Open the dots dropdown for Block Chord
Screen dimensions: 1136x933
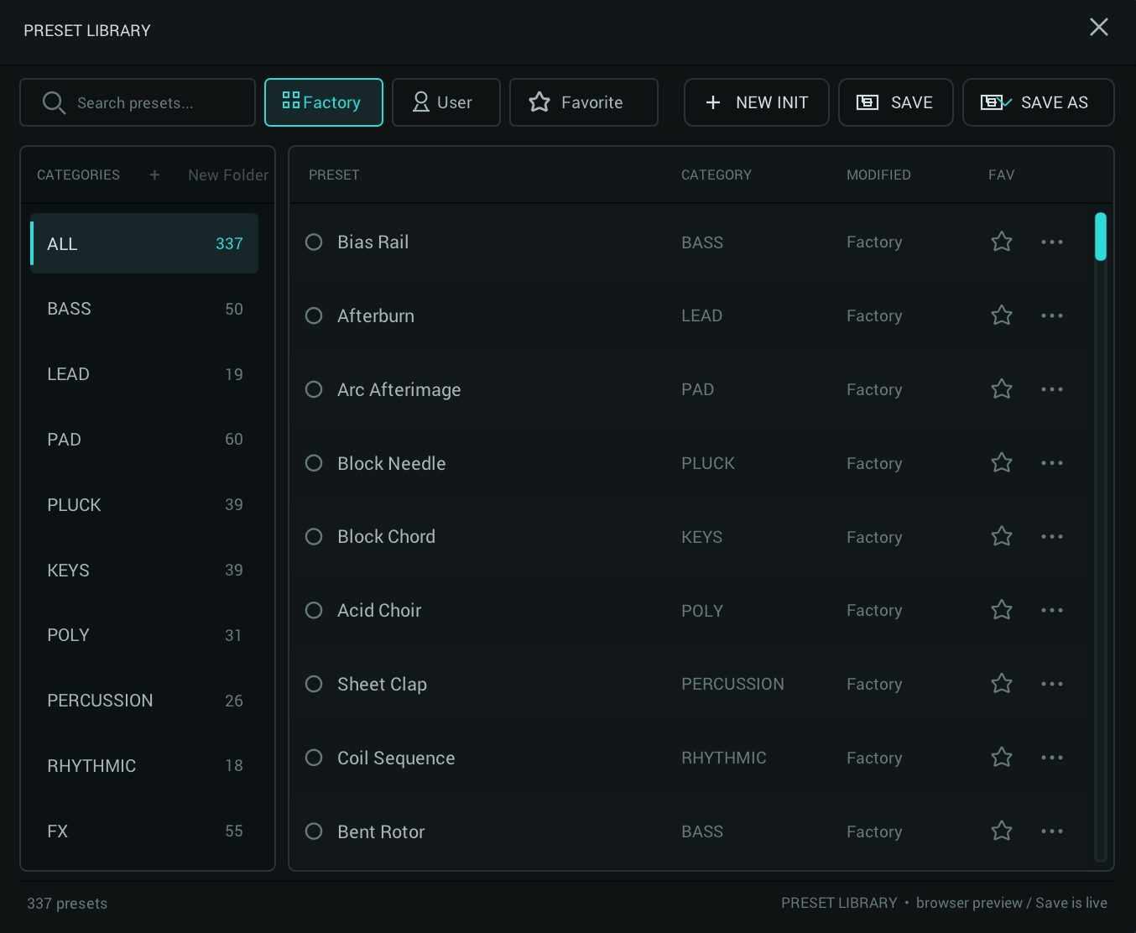point(1052,536)
